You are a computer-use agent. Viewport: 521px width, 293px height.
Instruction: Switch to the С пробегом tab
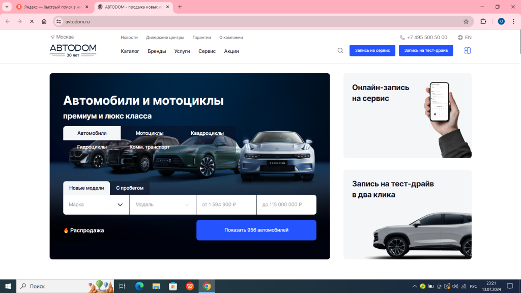click(x=130, y=188)
